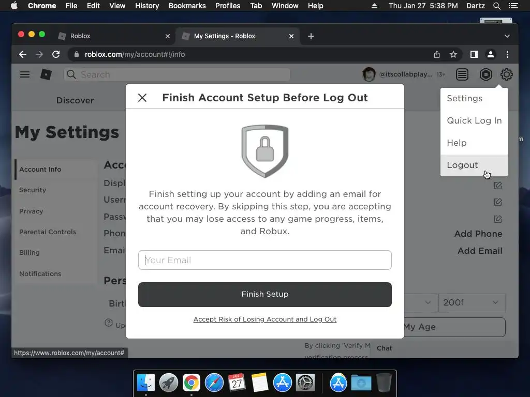This screenshot has height=397, width=530.
Task: Open the Profiles menu in menu bar
Action: point(228,6)
